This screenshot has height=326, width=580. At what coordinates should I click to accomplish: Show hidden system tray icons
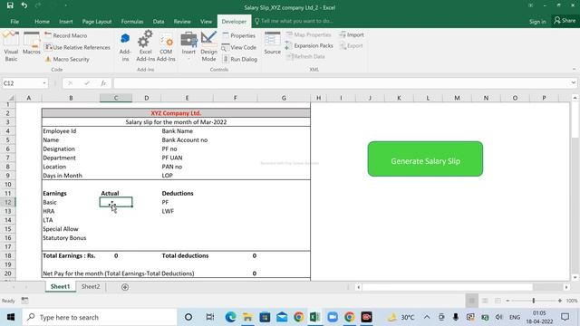(x=427, y=317)
